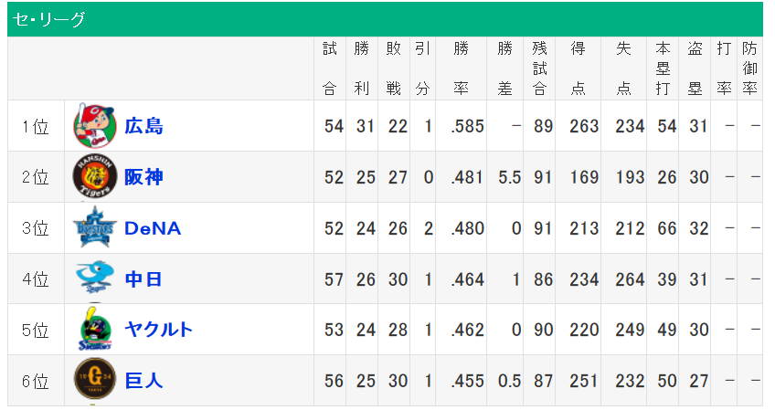Open the 広島 team link
Screen dimensions: 775x410
coord(144,126)
